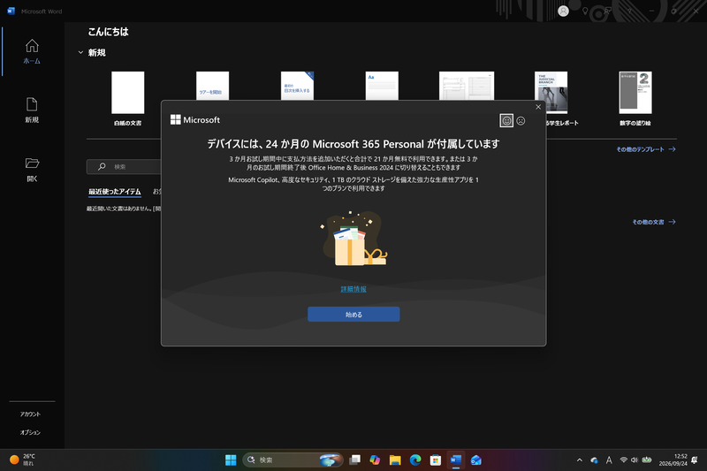The height and width of the screenshot is (471, 707).
Task: Open the weather widget showing 26°C
Action: (23, 460)
